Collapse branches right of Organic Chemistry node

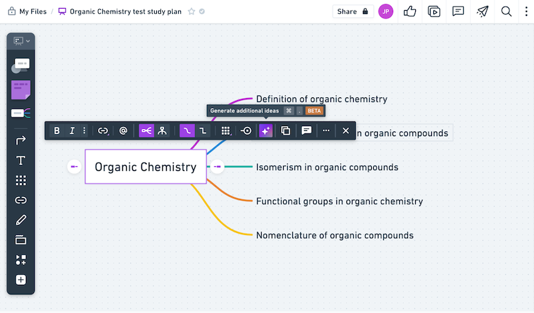pos(217,167)
